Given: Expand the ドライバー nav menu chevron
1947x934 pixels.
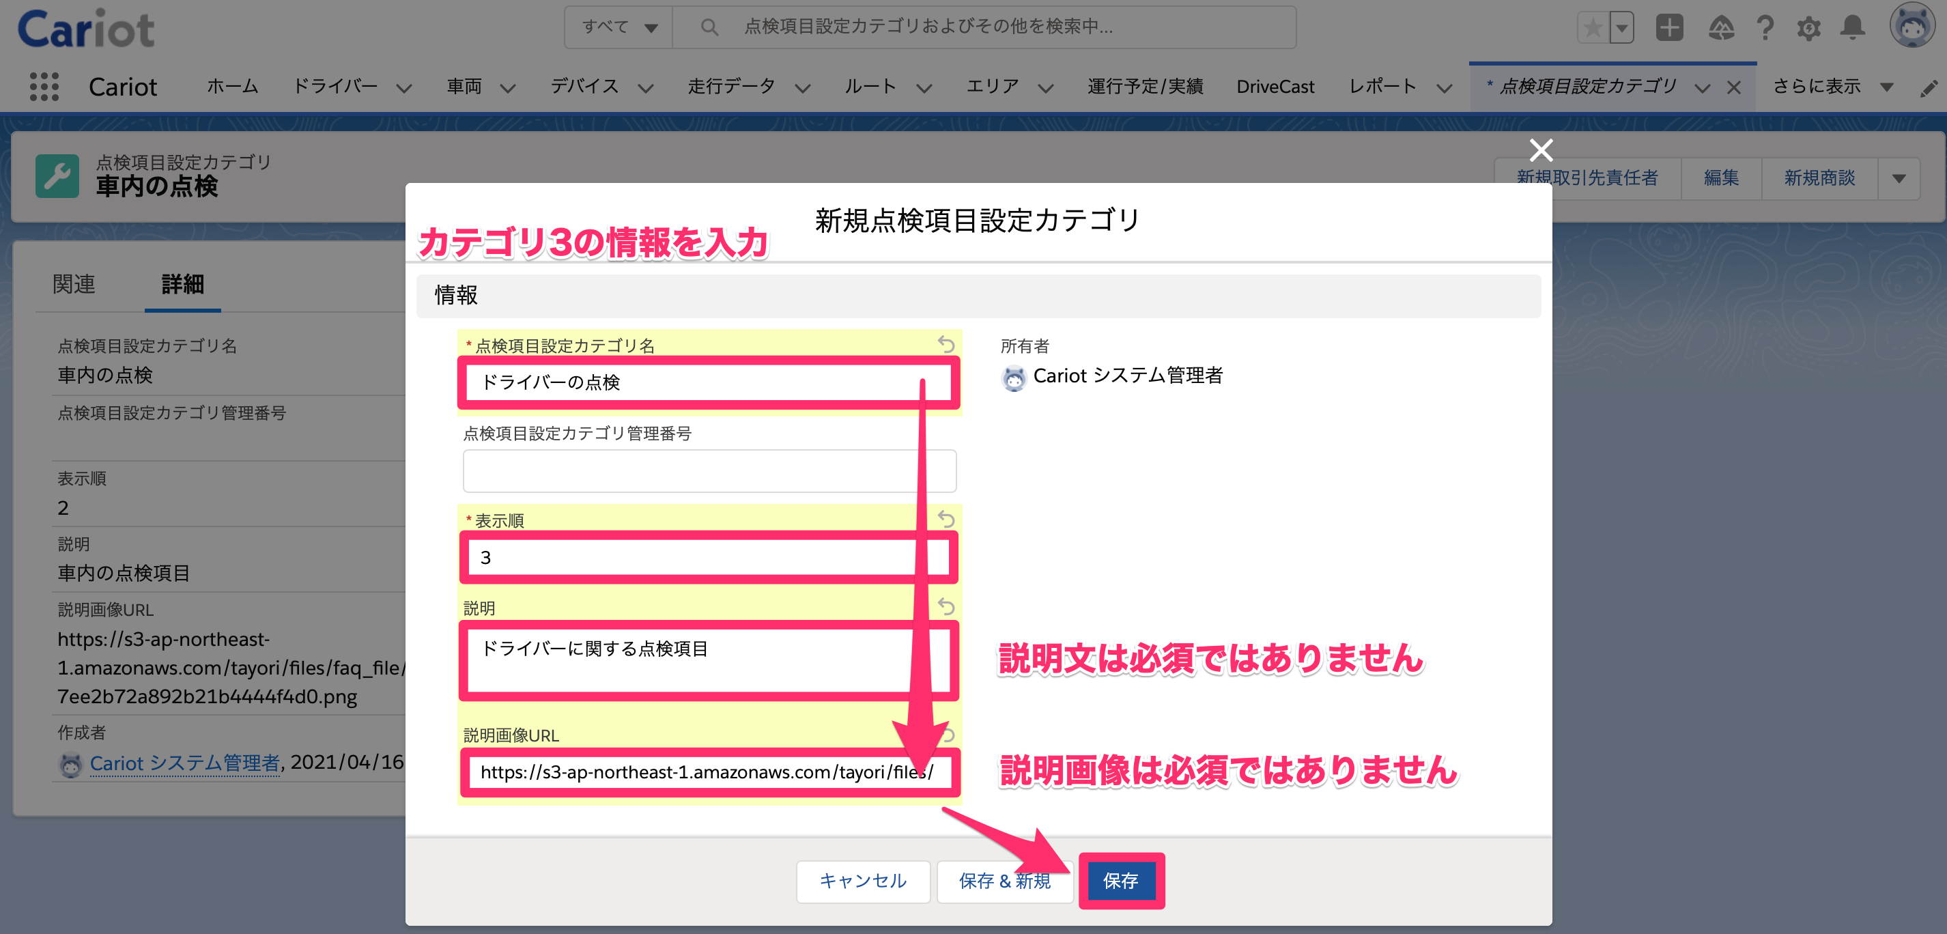Looking at the screenshot, I should 404,88.
